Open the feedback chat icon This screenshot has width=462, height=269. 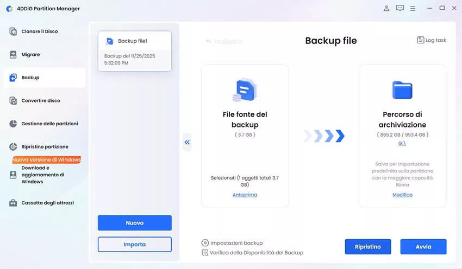point(400,8)
